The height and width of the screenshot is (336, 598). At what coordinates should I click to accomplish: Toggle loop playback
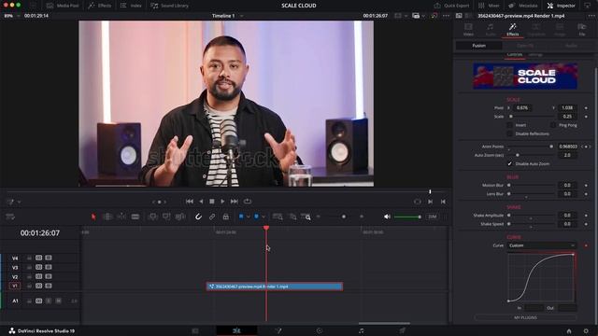click(248, 202)
